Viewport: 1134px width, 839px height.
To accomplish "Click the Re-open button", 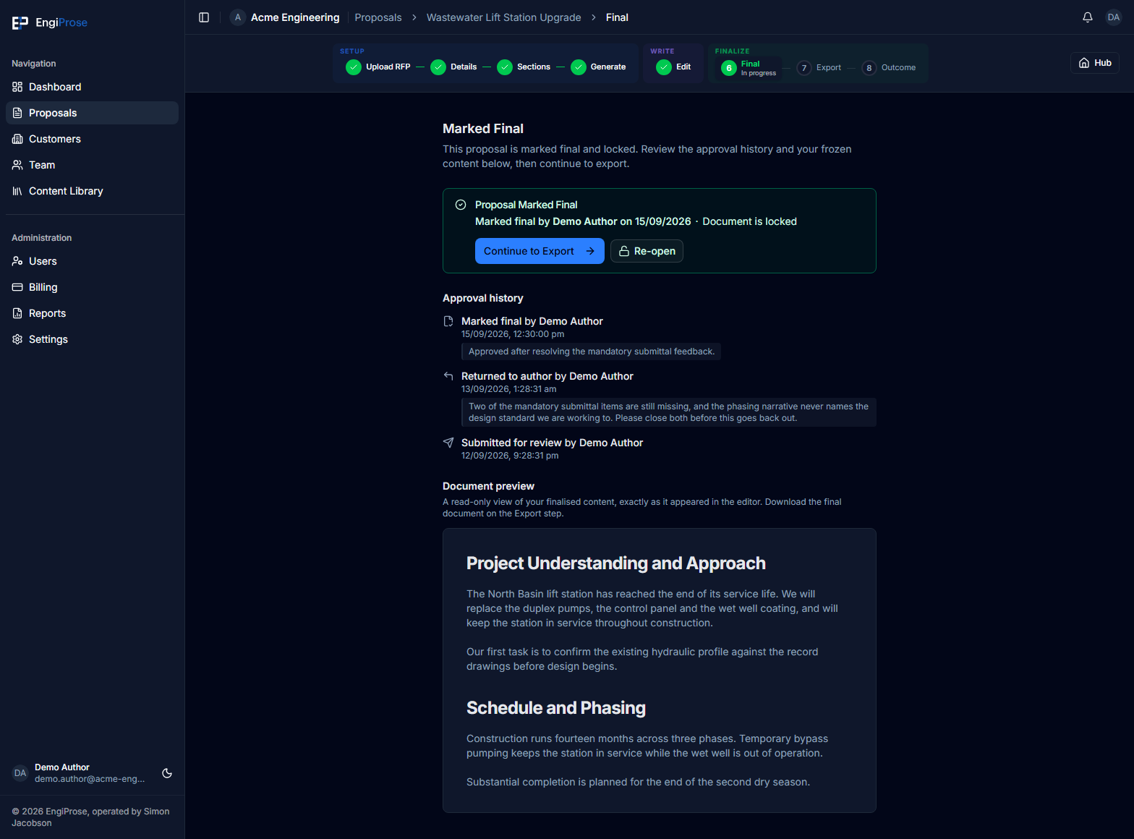I will click(x=647, y=251).
